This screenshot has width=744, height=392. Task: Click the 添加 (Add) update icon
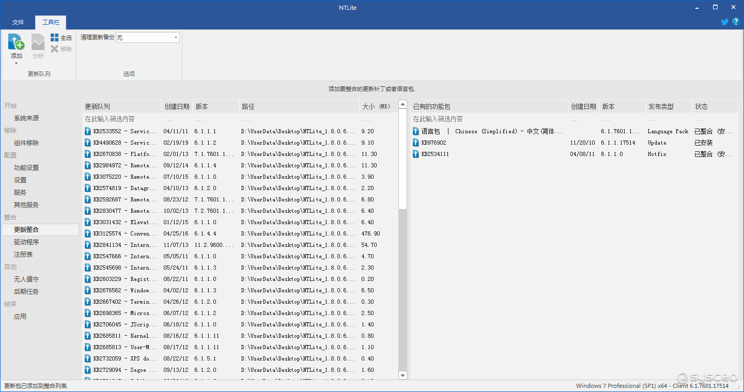pyautogui.click(x=16, y=42)
